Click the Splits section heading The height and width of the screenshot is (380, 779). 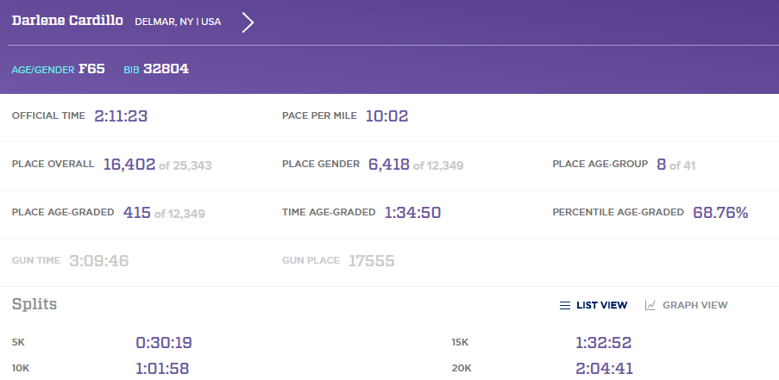pyautogui.click(x=35, y=304)
